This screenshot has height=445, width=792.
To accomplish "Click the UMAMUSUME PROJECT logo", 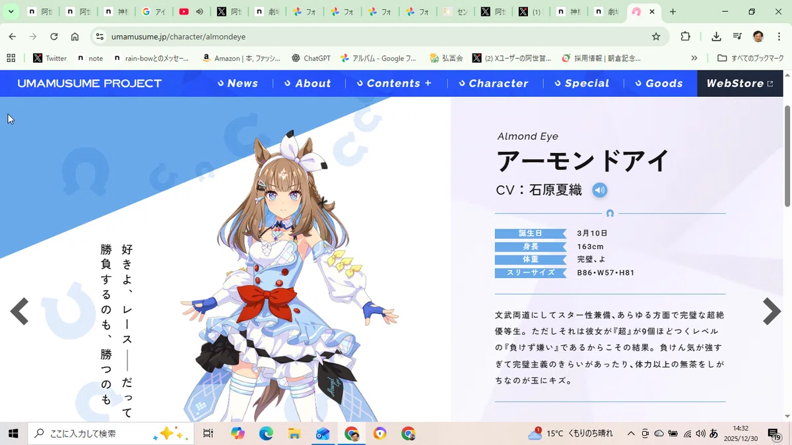I will coord(90,84).
